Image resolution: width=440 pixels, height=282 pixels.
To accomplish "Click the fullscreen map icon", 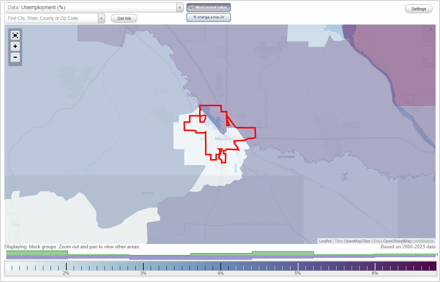I will coord(15,35).
